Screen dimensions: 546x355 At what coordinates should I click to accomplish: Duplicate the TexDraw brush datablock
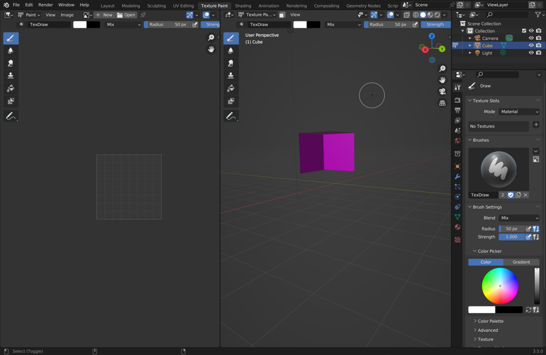point(518,195)
